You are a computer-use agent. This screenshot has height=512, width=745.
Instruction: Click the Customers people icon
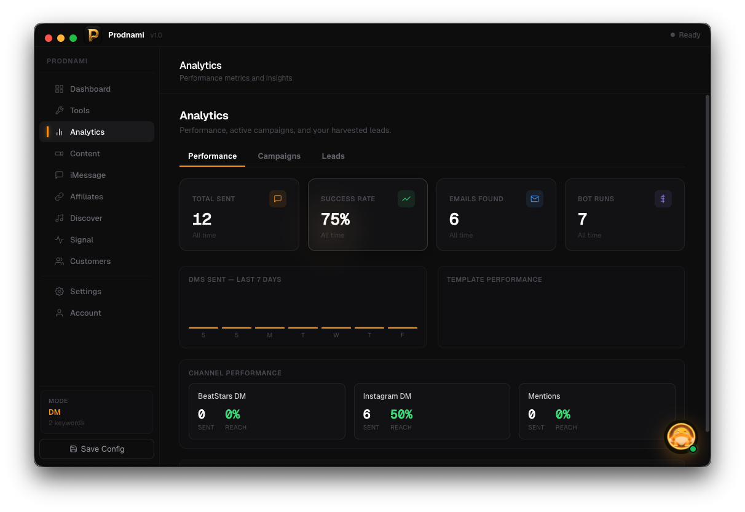click(59, 262)
